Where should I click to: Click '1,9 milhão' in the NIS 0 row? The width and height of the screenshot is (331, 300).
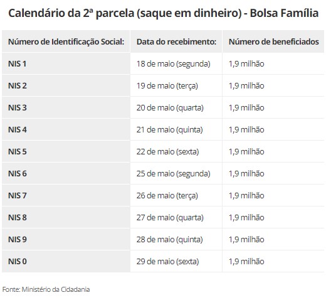(x=246, y=262)
